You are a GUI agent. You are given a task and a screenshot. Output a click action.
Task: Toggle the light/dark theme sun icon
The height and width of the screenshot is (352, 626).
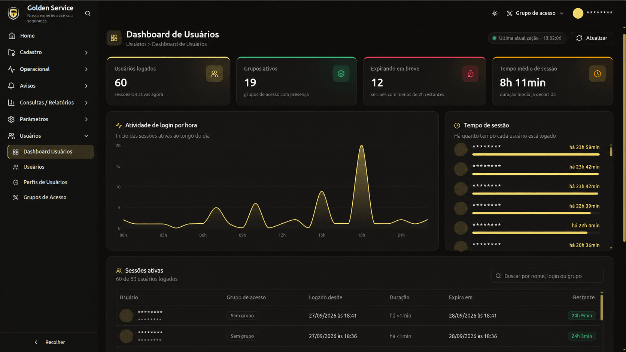[x=495, y=13]
